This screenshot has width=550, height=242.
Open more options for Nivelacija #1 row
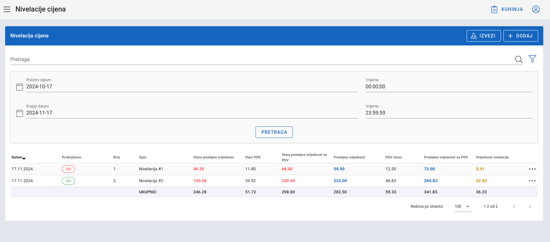(532, 169)
